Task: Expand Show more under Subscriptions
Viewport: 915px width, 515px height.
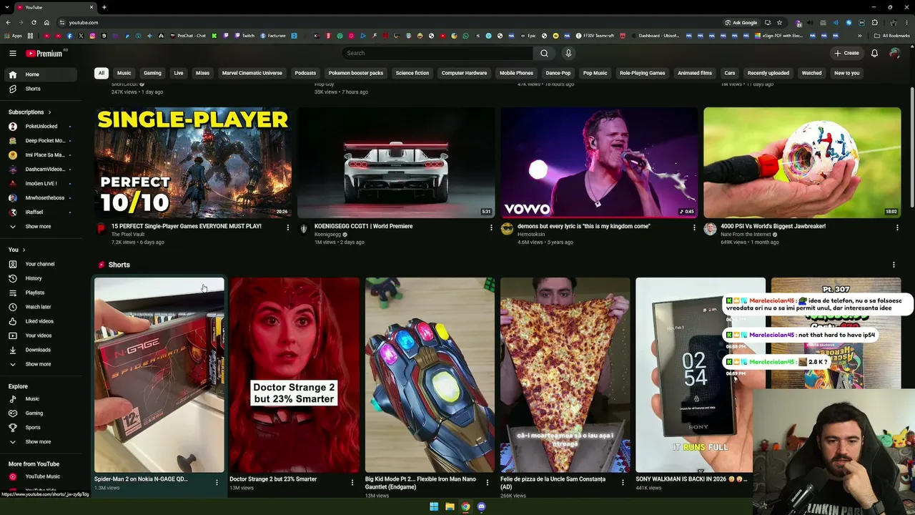Action: pyautogui.click(x=41, y=227)
